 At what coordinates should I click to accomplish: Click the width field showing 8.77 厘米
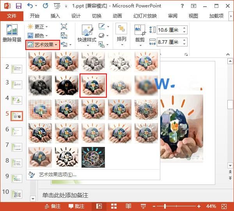pyautogui.click(x=172, y=42)
